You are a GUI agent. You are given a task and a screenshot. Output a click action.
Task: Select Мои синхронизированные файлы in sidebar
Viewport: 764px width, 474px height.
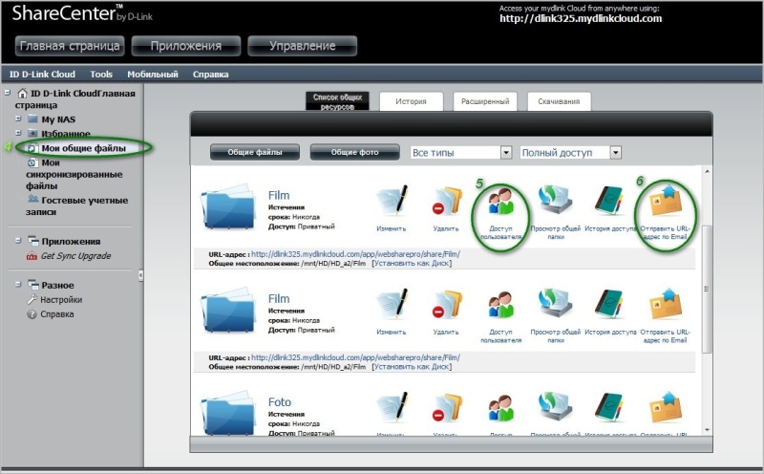[x=74, y=174]
